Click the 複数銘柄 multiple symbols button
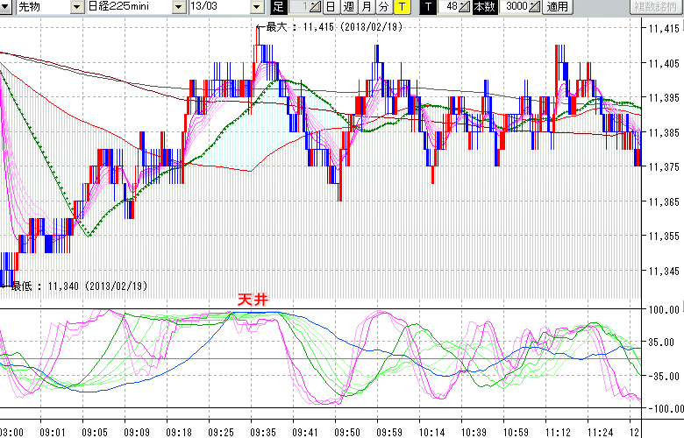Screen dimensions: 684x438 click(656, 7)
